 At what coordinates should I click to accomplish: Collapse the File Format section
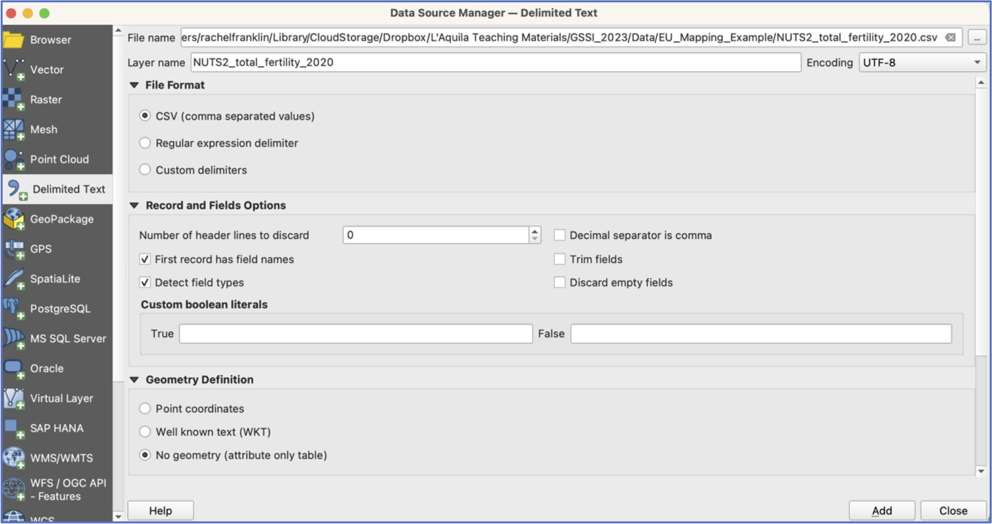click(134, 85)
